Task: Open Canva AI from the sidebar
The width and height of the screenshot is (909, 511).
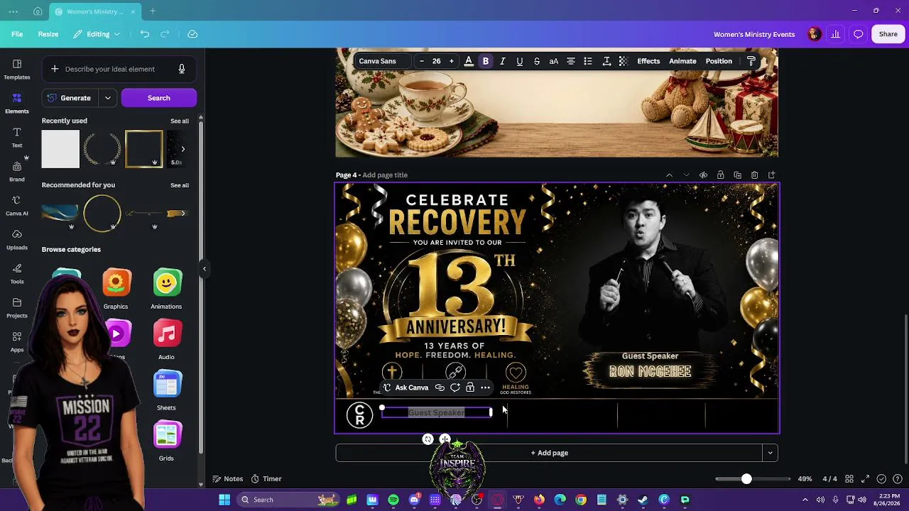Action: (17, 205)
